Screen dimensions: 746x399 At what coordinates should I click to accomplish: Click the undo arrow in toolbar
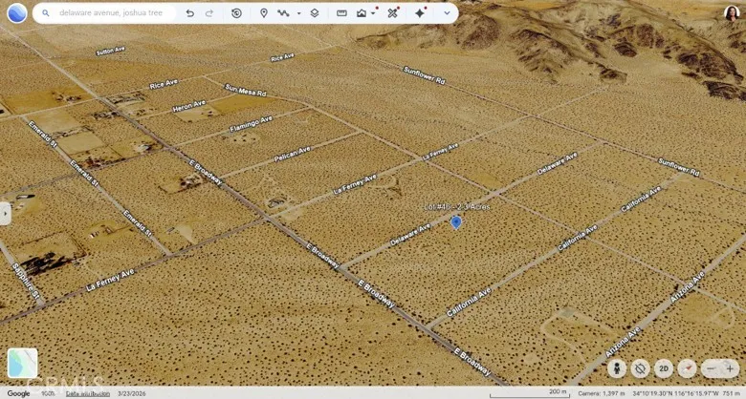point(189,13)
